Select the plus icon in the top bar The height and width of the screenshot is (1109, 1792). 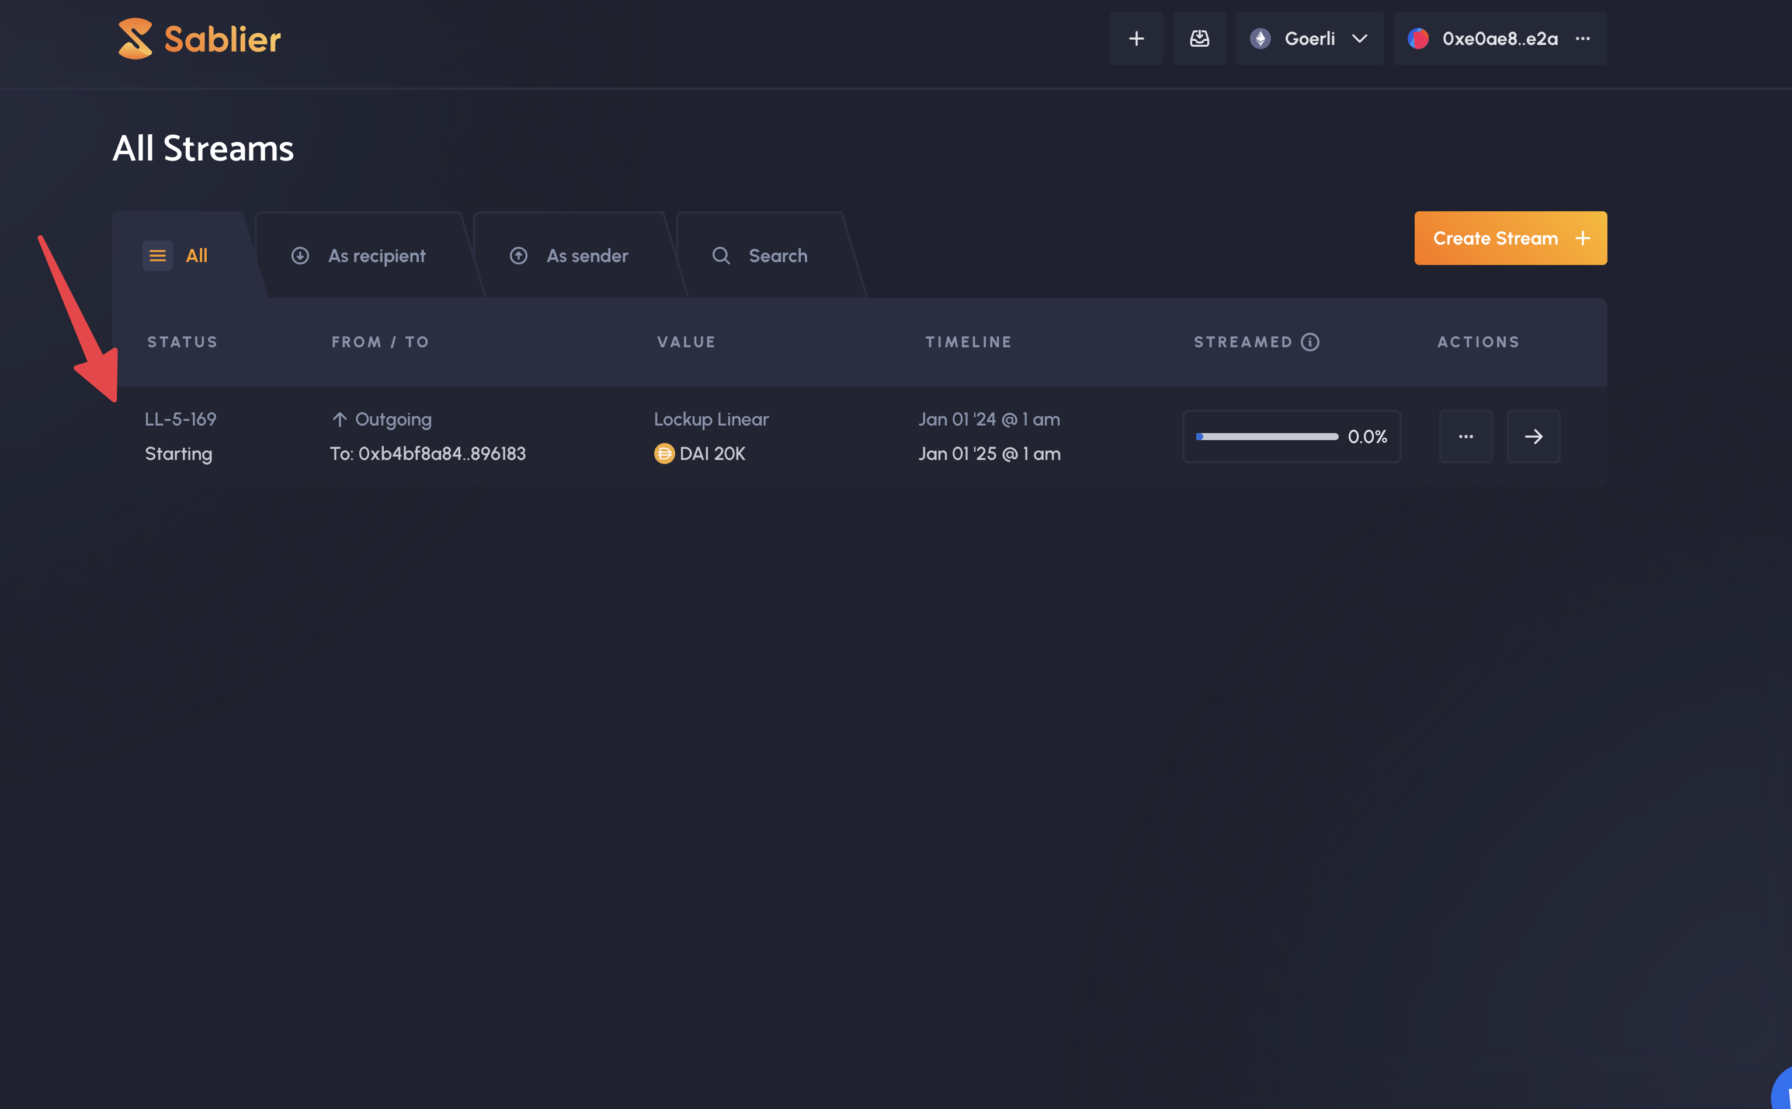[x=1136, y=38]
